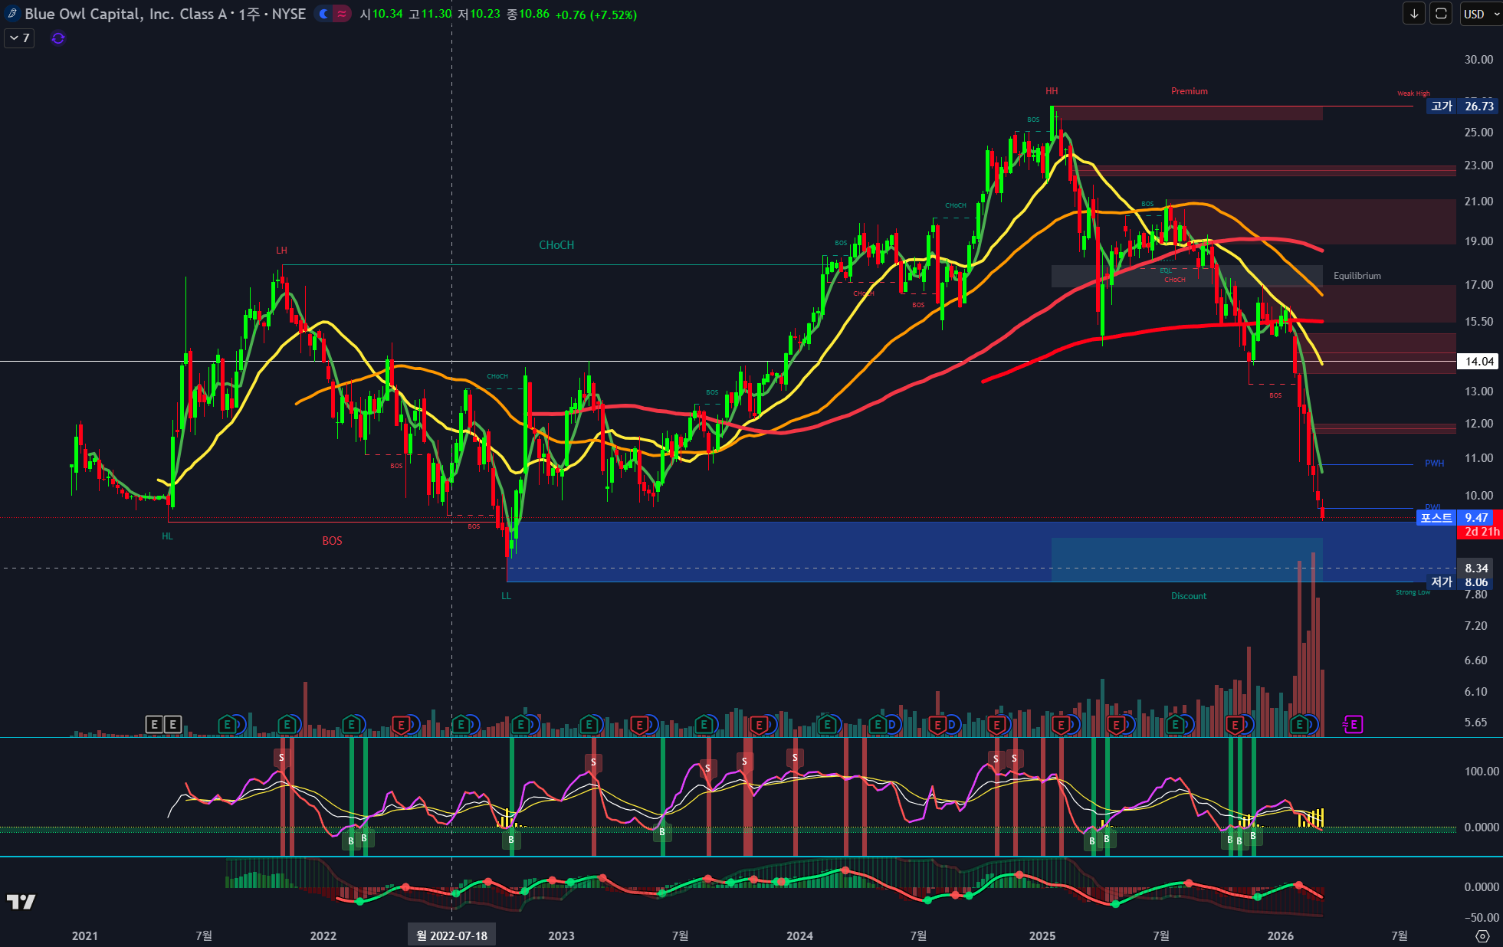Click the 26.73 high price label

coord(1478,106)
